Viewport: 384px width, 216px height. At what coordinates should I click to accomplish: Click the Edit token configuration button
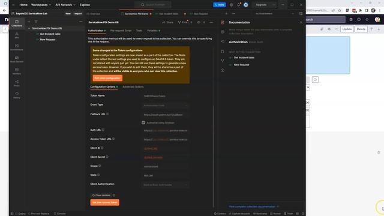pyautogui.click(x=107, y=78)
